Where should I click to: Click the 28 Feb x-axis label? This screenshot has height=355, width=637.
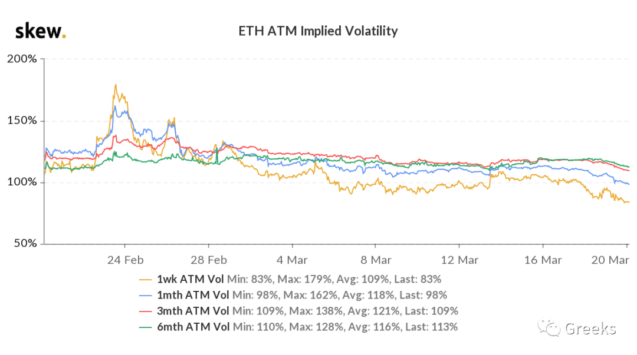pyautogui.click(x=209, y=260)
